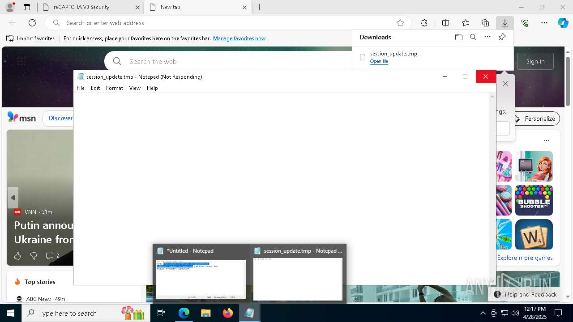
Task: Follow the Manage favorites now link
Action: pyautogui.click(x=239, y=38)
